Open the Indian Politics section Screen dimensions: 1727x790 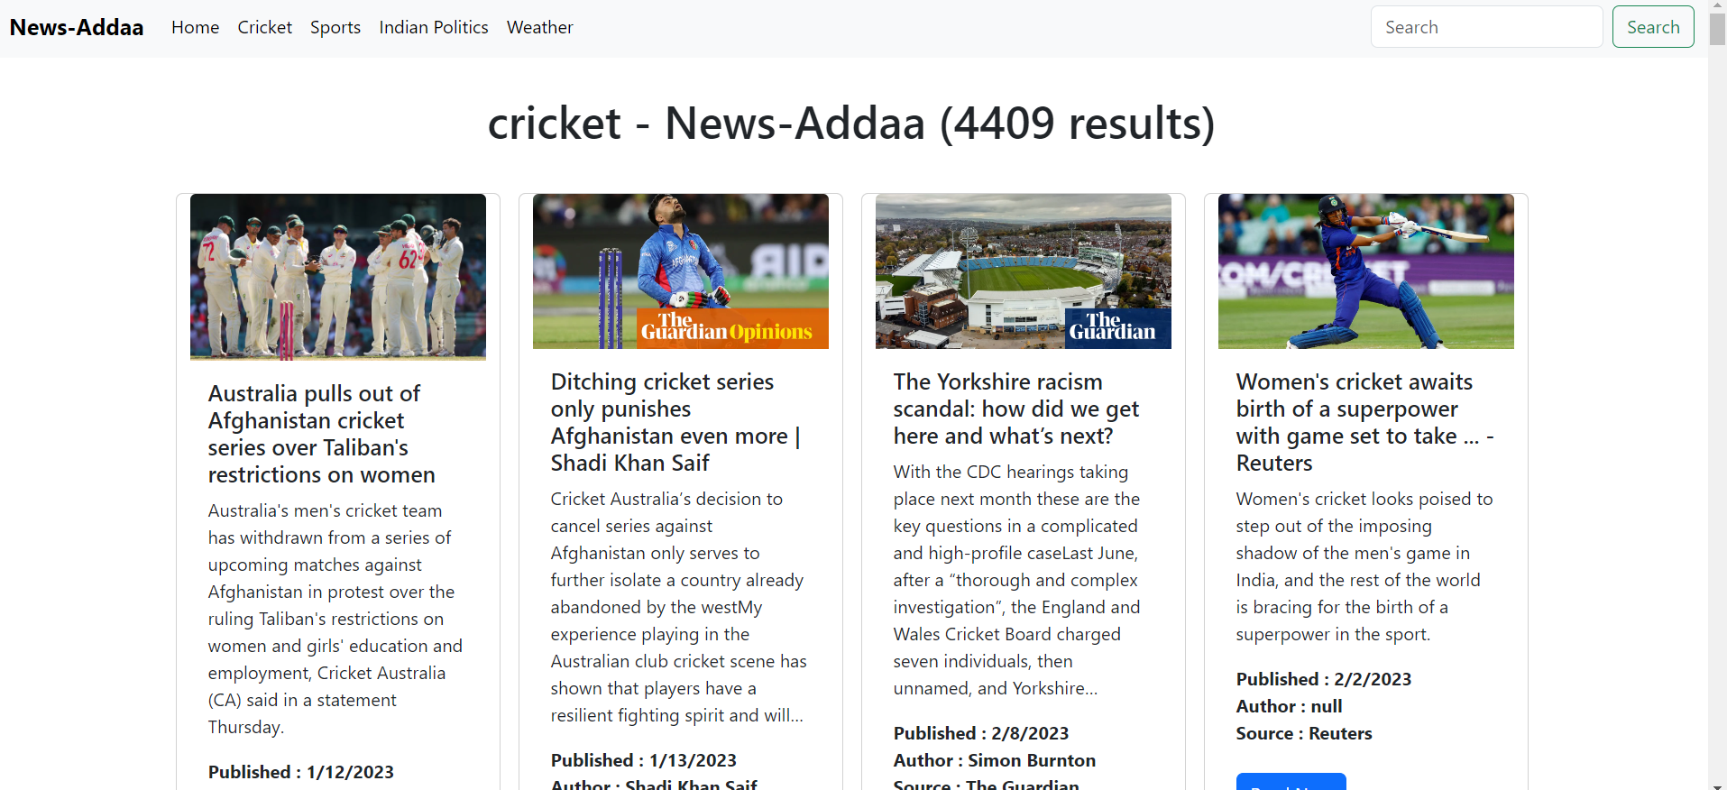(x=434, y=27)
